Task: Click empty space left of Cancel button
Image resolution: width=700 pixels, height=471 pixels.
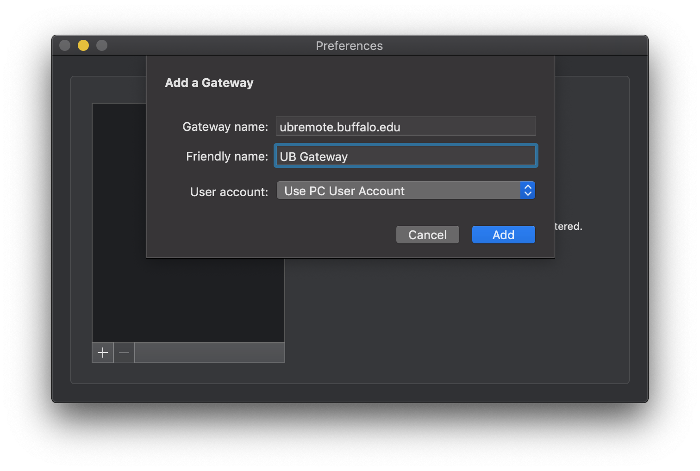Action: point(278,235)
